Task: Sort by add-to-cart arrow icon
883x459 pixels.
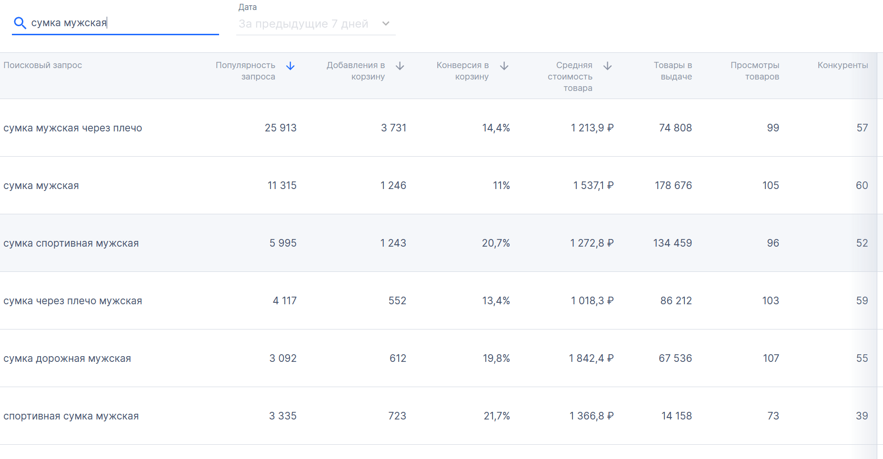Action: [400, 66]
